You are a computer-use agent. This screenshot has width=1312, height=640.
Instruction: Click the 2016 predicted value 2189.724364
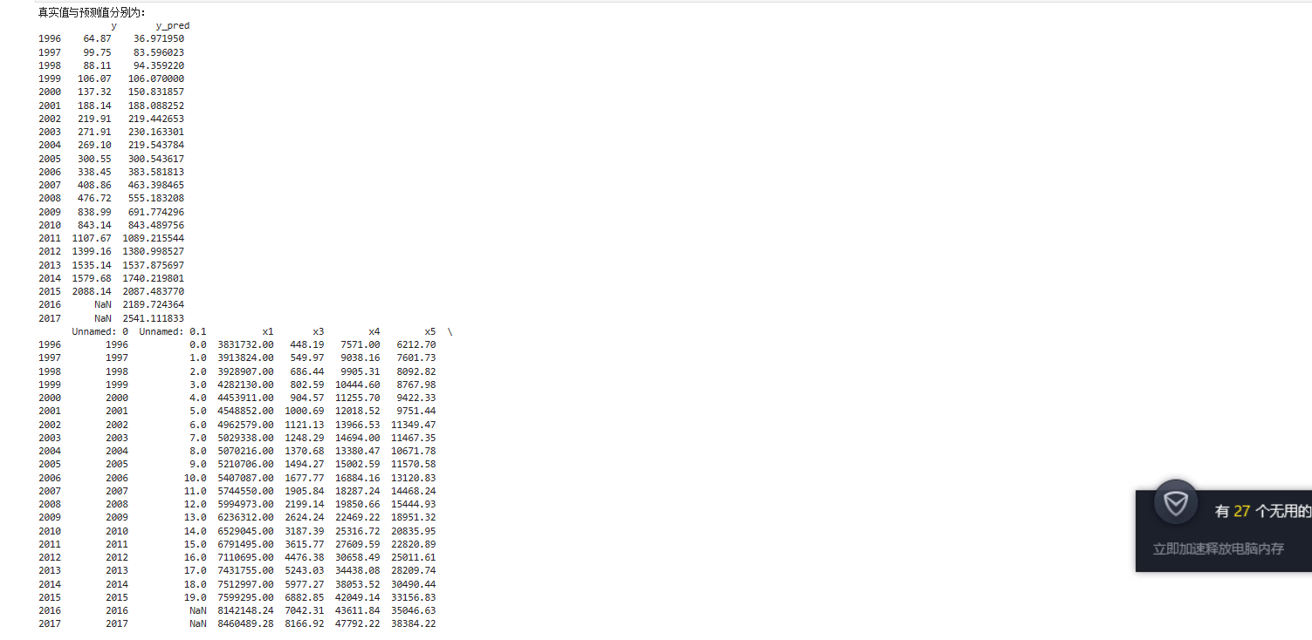pos(154,305)
